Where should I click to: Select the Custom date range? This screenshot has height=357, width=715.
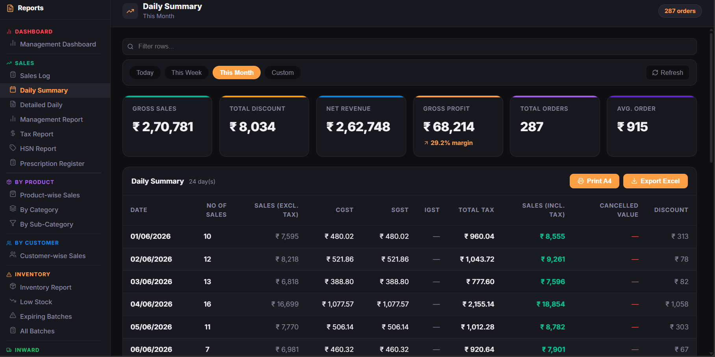(x=283, y=73)
